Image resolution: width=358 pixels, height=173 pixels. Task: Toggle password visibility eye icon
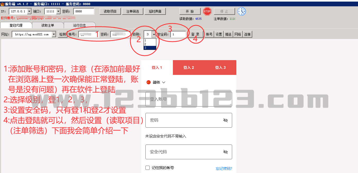click(x=225, y=120)
